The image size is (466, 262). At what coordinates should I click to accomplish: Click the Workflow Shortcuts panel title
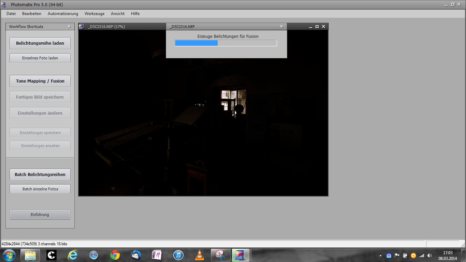click(x=26, y=27)
